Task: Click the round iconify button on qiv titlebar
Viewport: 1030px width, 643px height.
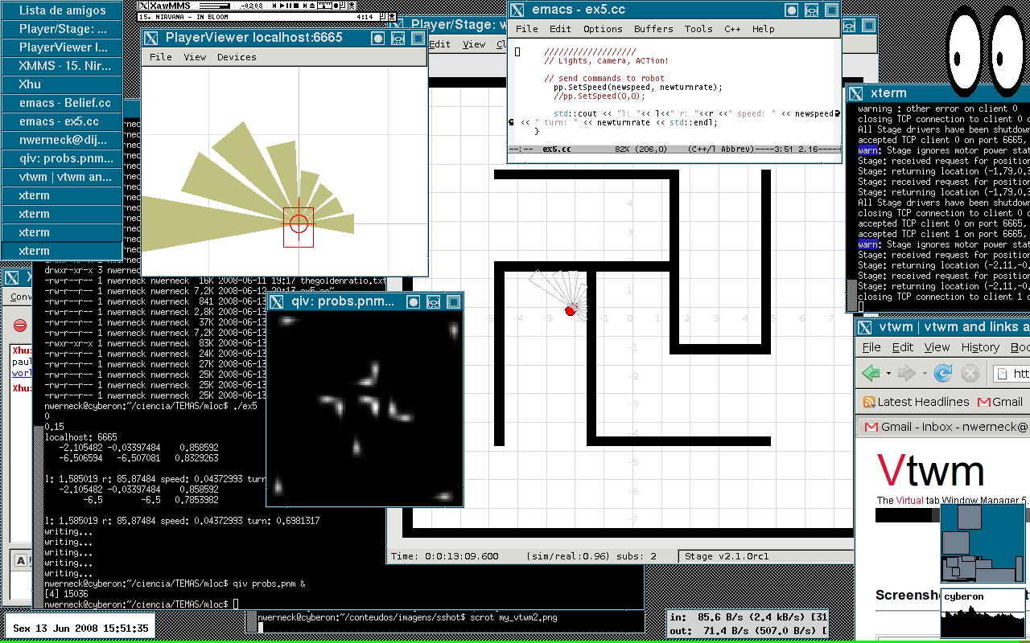Action: (x=413, y=301)
